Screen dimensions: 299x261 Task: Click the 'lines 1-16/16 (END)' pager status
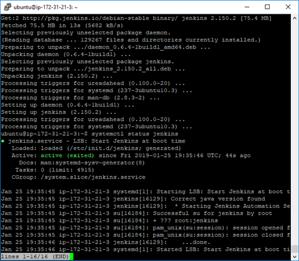35,257
